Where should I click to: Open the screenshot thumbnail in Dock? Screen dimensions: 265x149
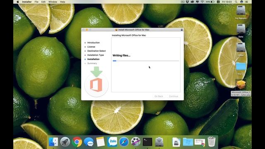(200, 142)
